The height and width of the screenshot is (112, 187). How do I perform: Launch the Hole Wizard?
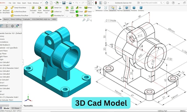point(40,10)
